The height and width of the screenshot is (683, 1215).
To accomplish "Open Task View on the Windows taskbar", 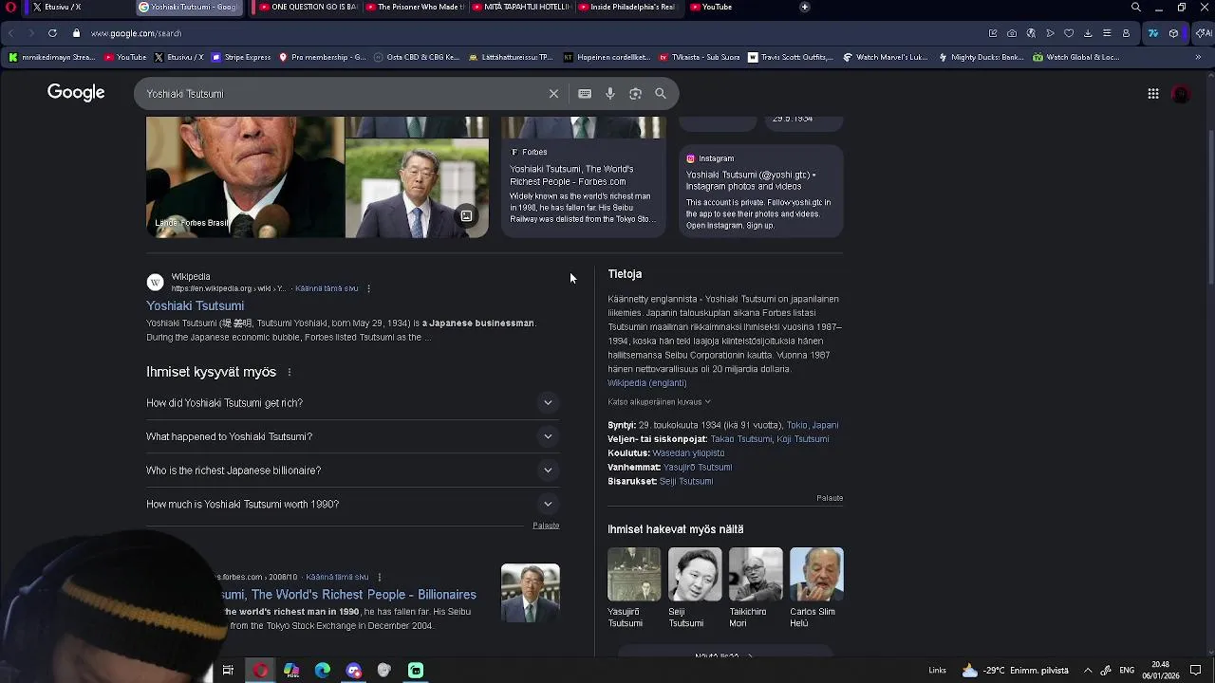I will pyautogui.click(x=228, y=671).
